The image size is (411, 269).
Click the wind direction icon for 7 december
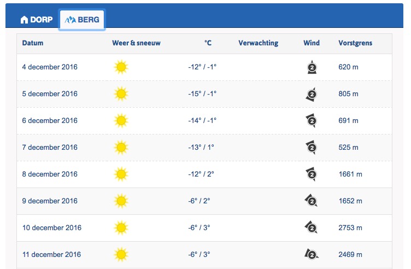(x=312, y=148)
